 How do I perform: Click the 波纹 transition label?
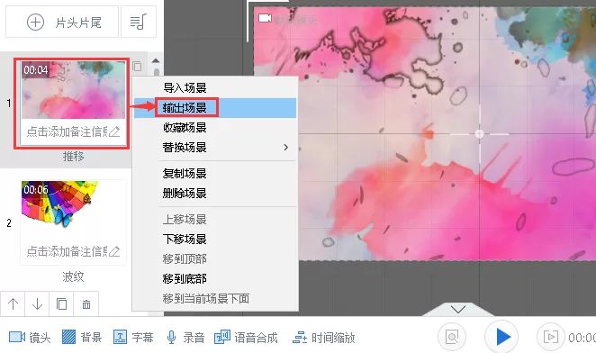73,276
